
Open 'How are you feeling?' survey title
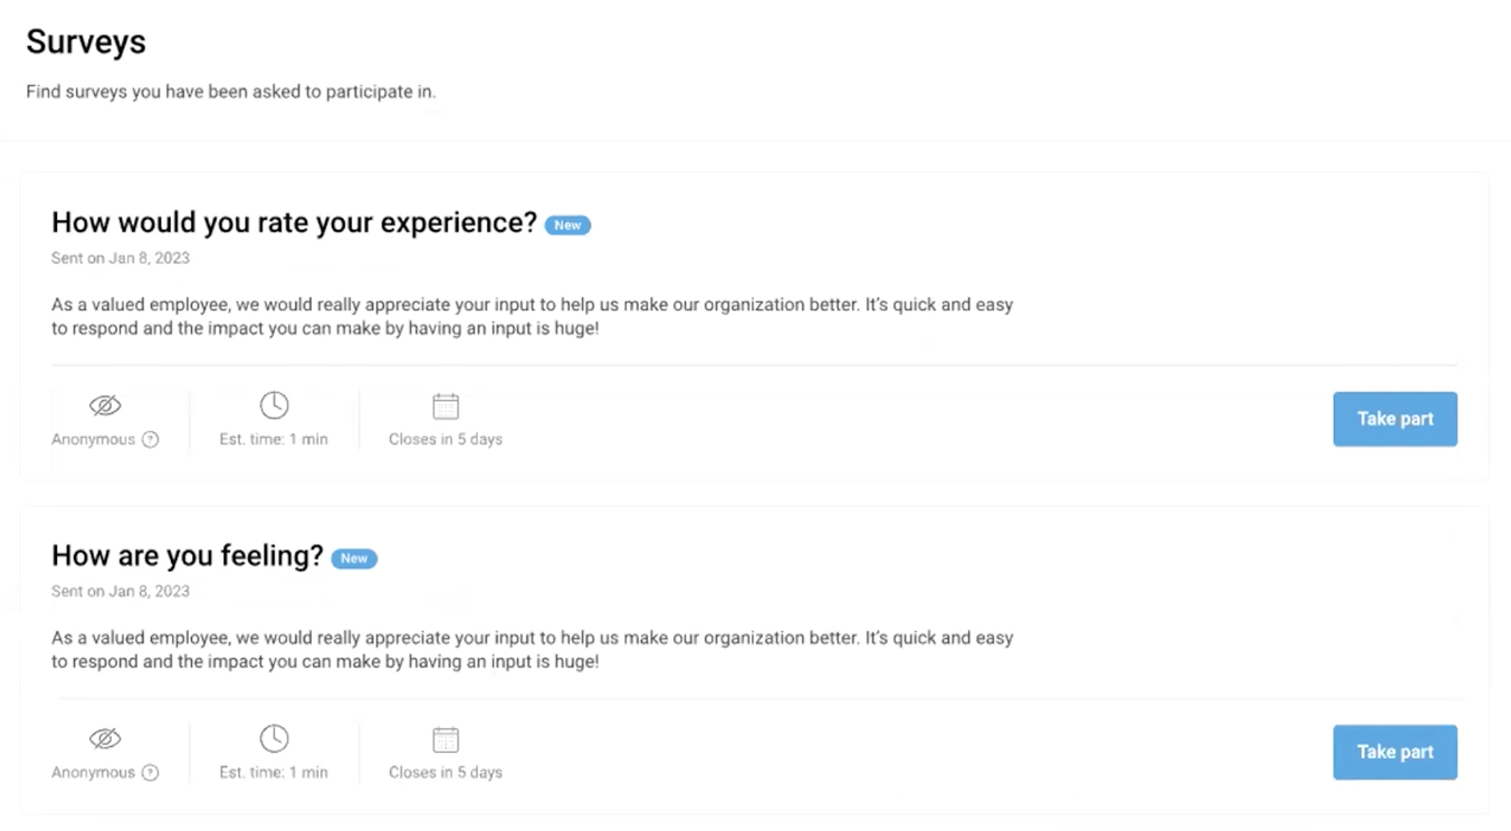[x=187, y=556]
